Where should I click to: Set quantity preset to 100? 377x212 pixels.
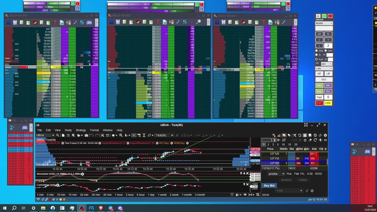pos(319,34)
